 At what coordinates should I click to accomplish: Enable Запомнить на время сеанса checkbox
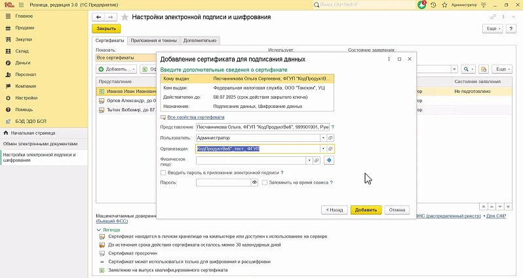(x=265, y=182)
